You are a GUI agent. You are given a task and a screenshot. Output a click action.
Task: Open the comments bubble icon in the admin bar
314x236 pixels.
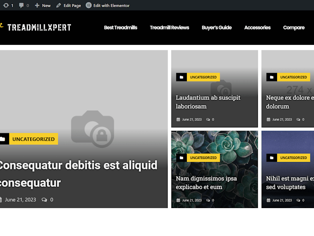click(x=21, y=6)
